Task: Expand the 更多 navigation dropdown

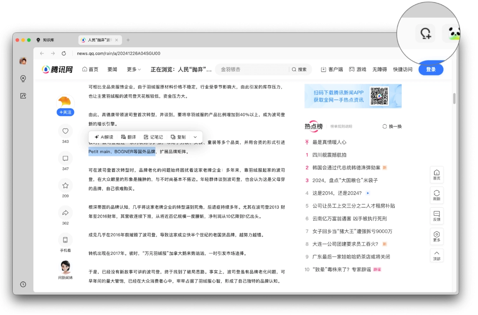Action: (x=134, y=69)
